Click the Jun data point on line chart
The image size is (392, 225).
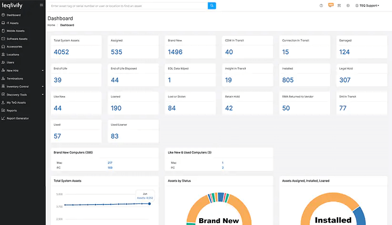click(x=150, y=204)
